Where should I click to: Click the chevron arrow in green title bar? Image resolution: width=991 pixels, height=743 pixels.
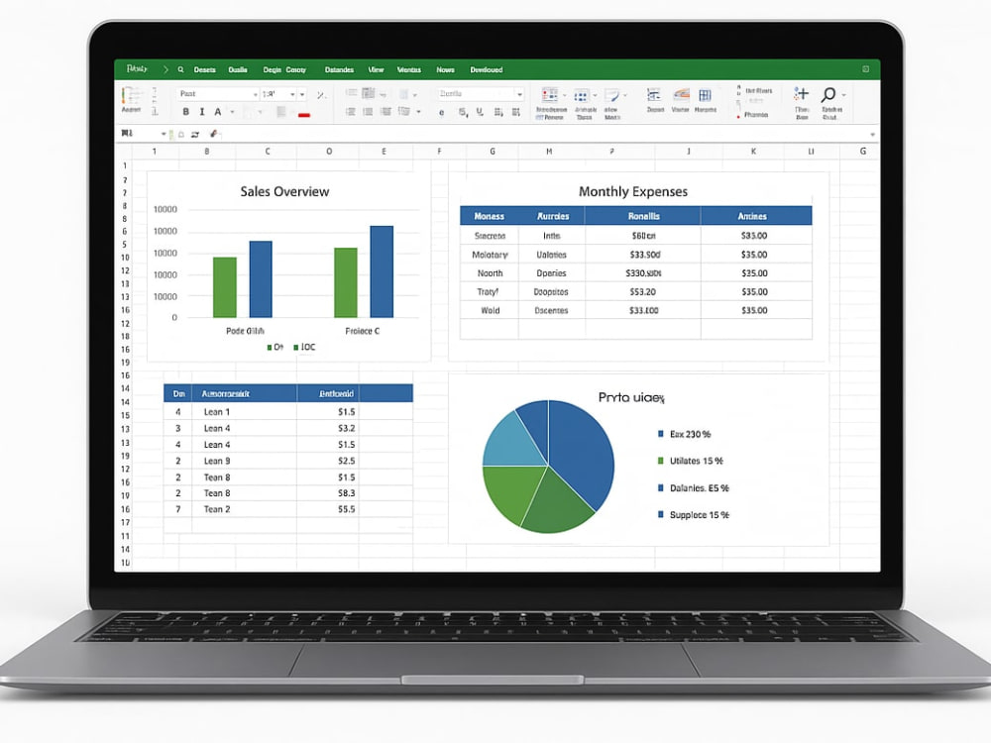coord(165,69)
